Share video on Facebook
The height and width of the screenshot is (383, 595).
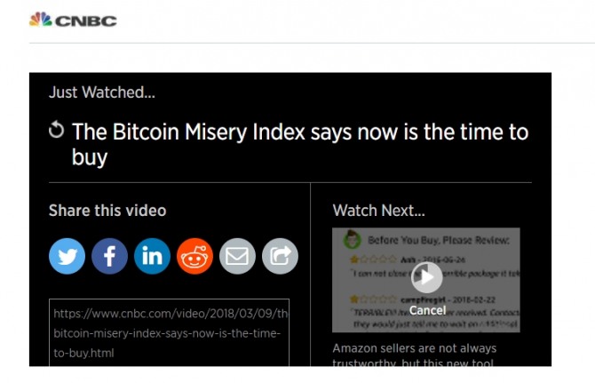[110, 257]
